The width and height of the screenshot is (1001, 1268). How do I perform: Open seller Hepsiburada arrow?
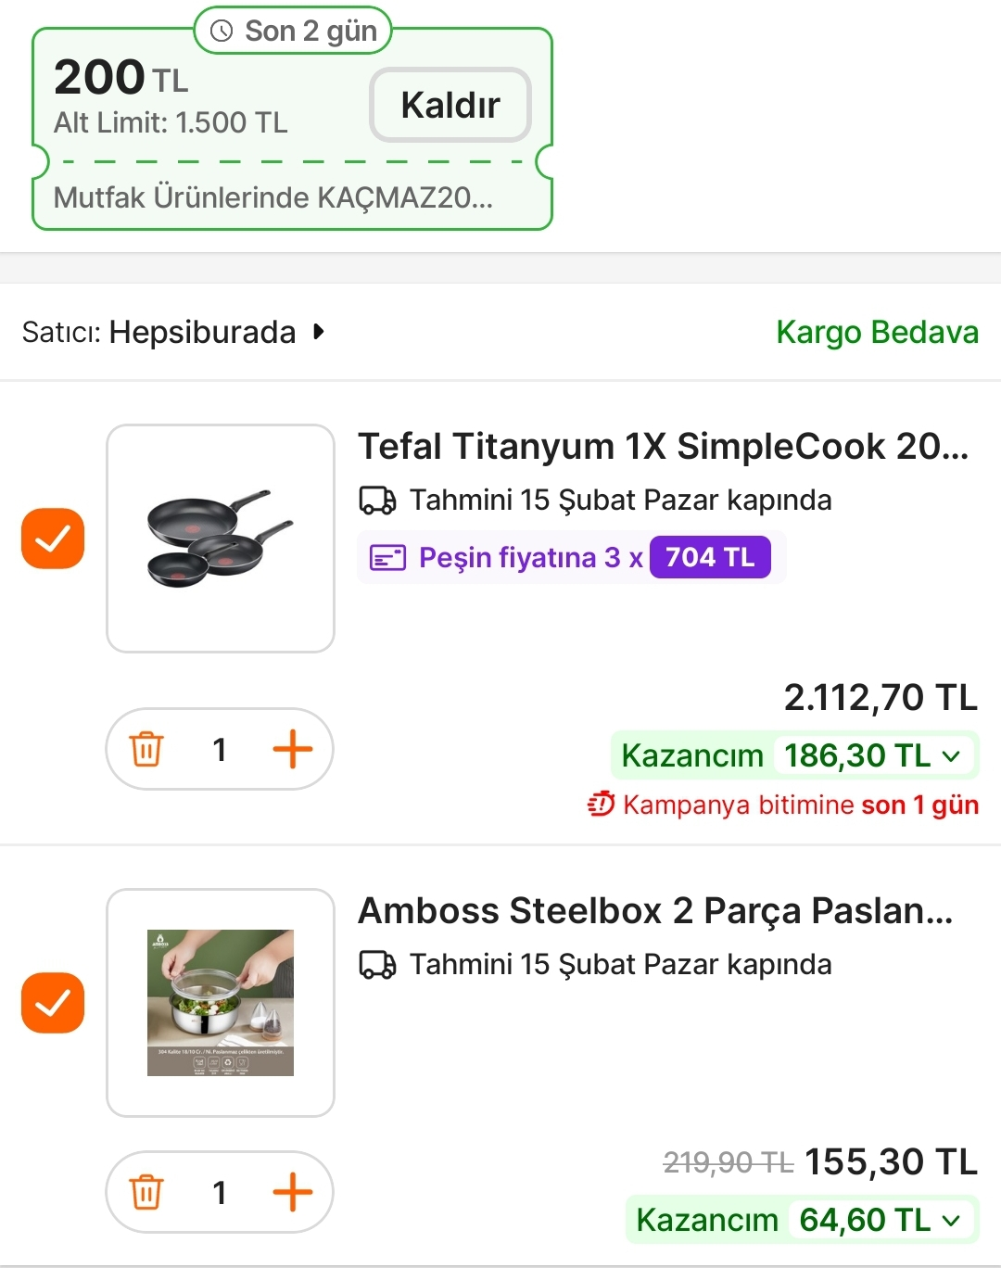319,332
